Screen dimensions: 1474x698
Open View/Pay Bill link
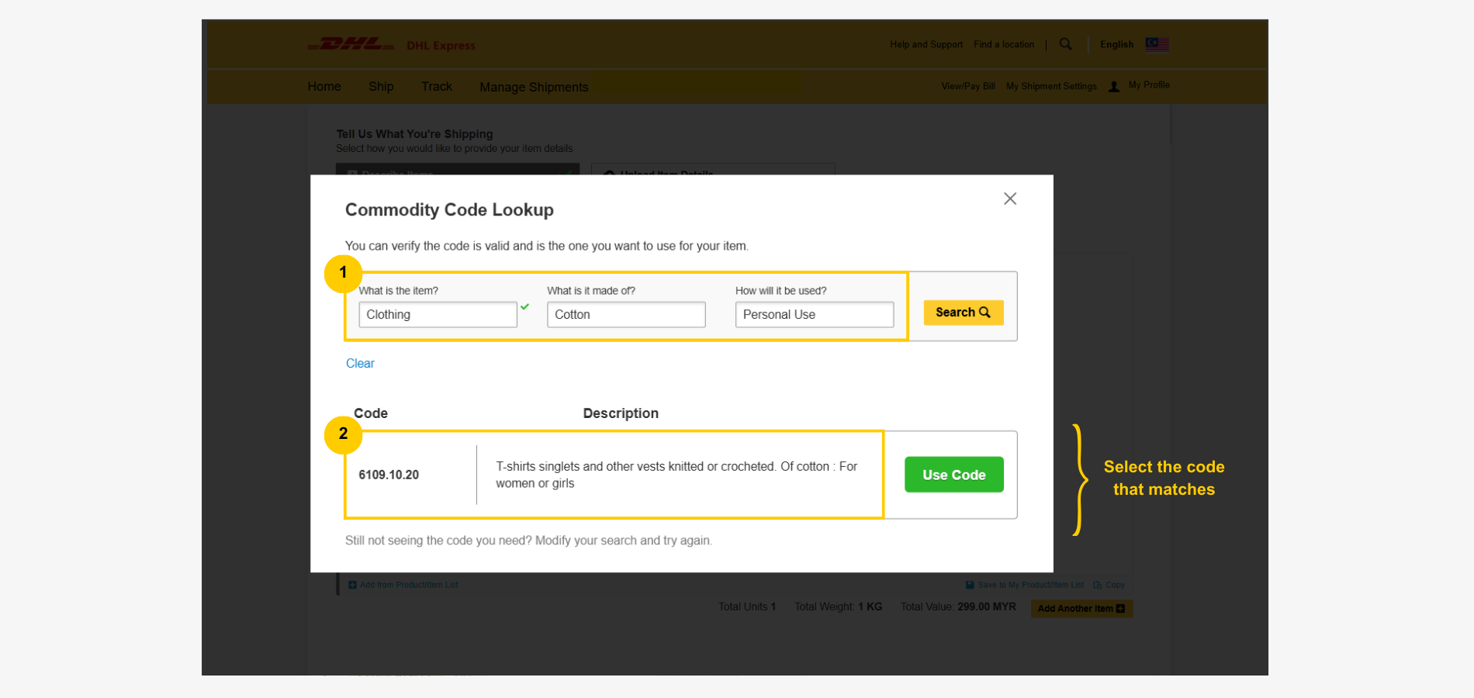point(968,86)
